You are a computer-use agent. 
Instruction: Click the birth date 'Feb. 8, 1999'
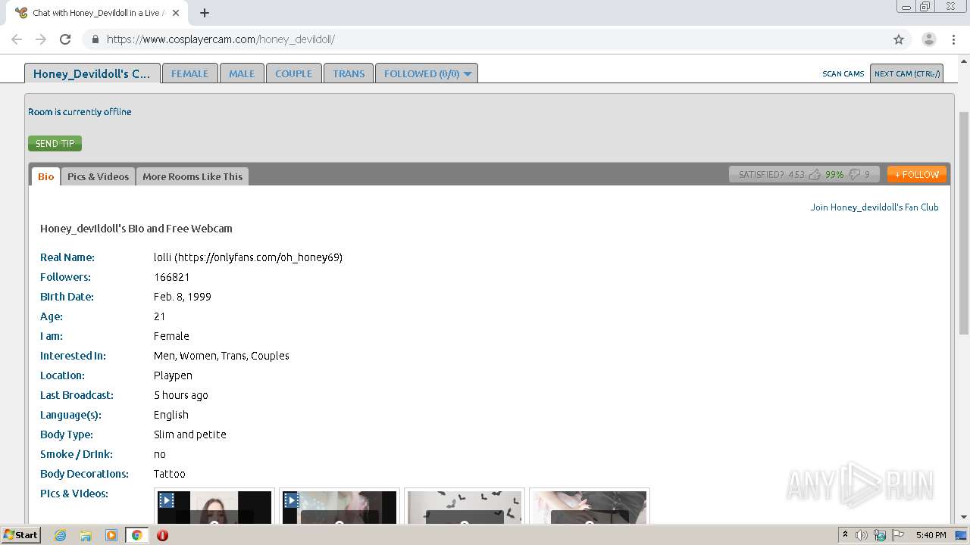click(x=183, y=297)
